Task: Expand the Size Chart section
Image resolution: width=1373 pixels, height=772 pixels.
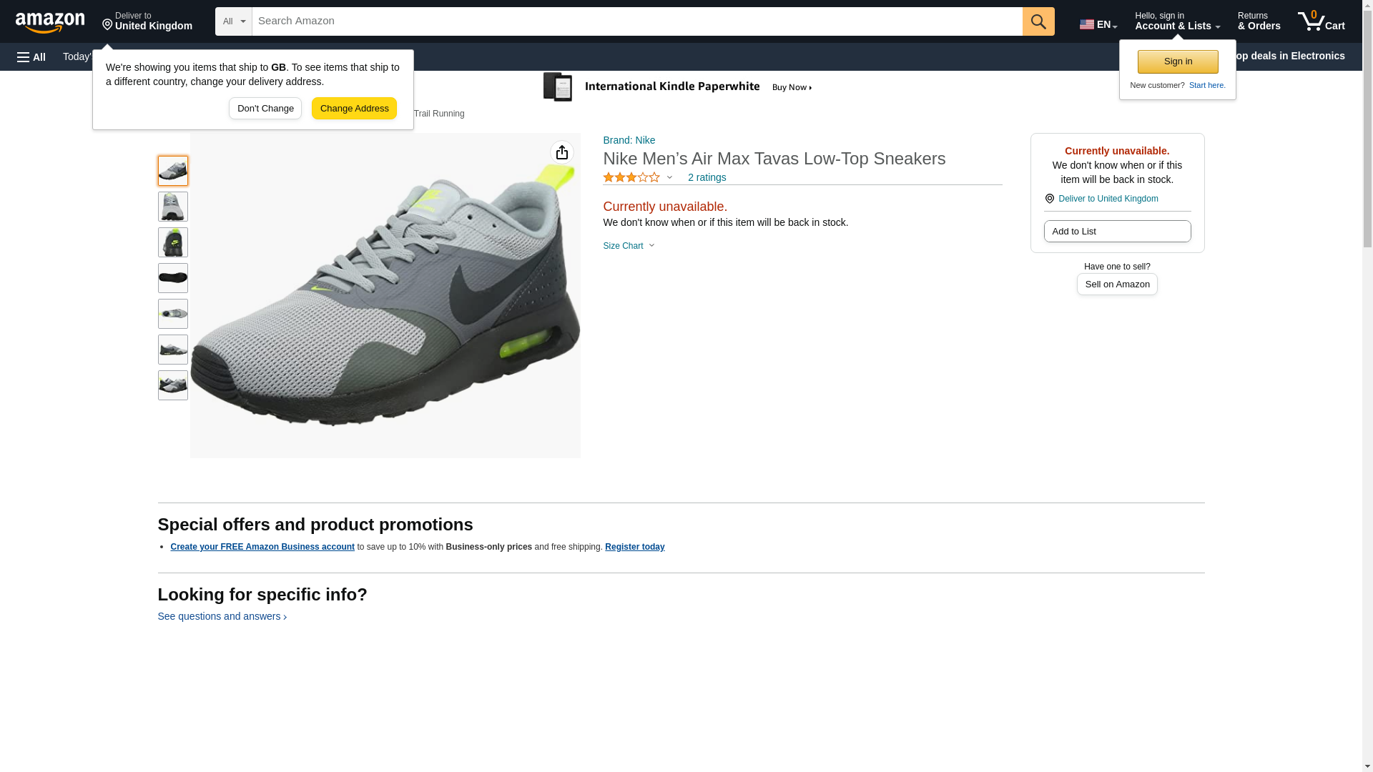Action: pyautogui.click(x=629, y=246)
